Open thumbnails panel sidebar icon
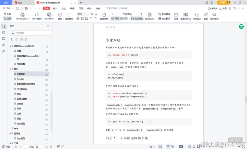Viewport: 247px width, 149px height. (4, 33)
